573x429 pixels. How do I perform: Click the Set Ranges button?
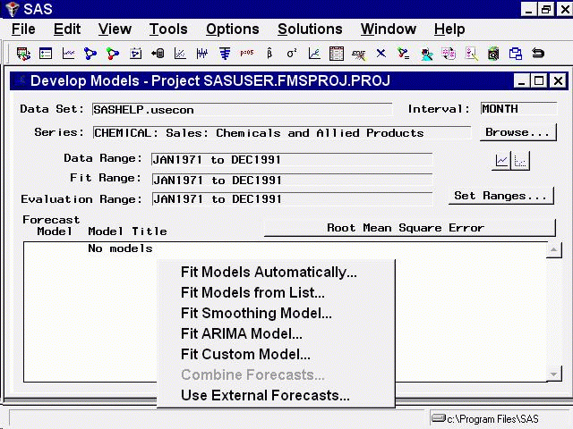click(500, 196)
